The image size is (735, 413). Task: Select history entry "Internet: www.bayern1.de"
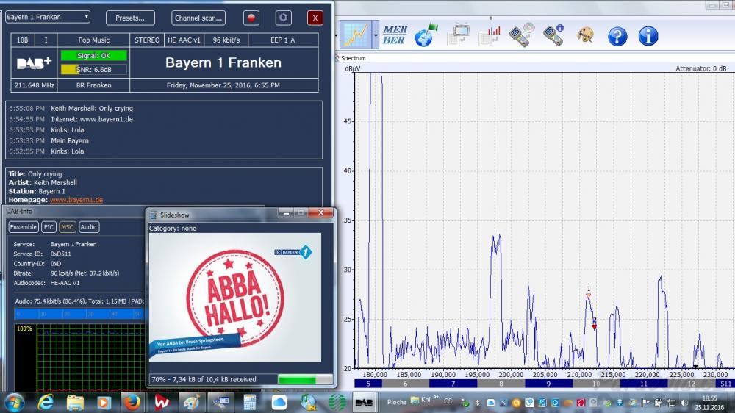(x=92, y=119)
